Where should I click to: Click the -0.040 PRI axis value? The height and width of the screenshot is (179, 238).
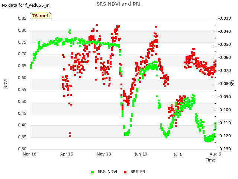point(225,31)
